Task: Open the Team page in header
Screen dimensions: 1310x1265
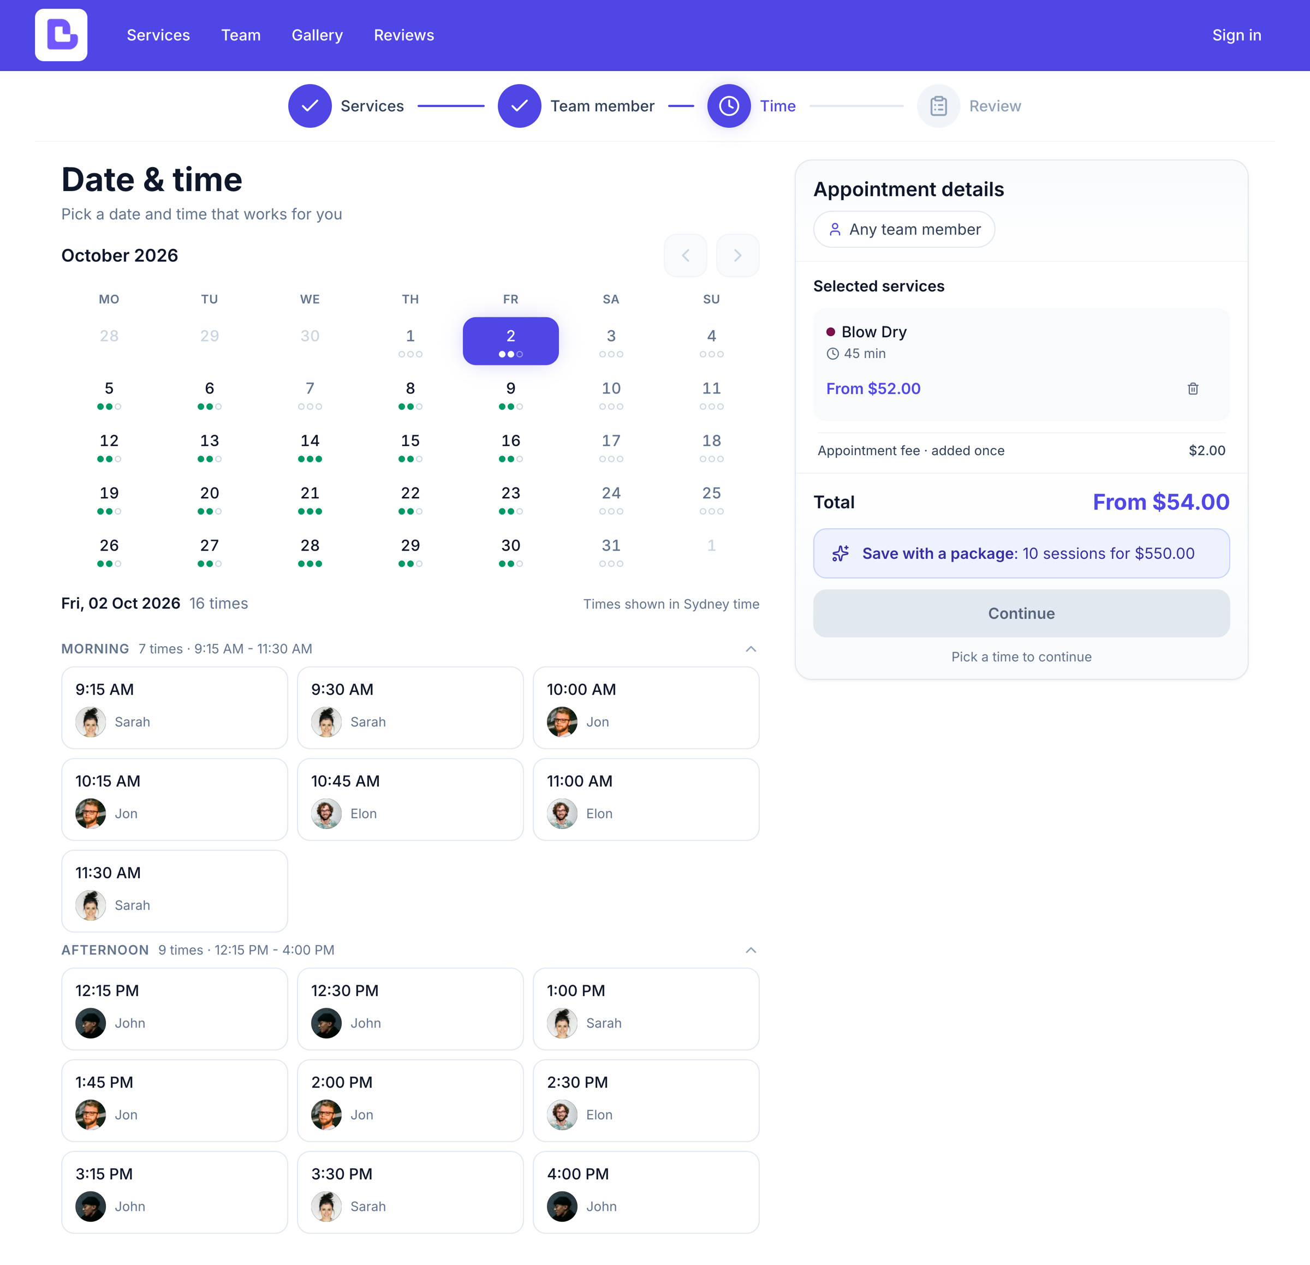Action: pos(241,35)
